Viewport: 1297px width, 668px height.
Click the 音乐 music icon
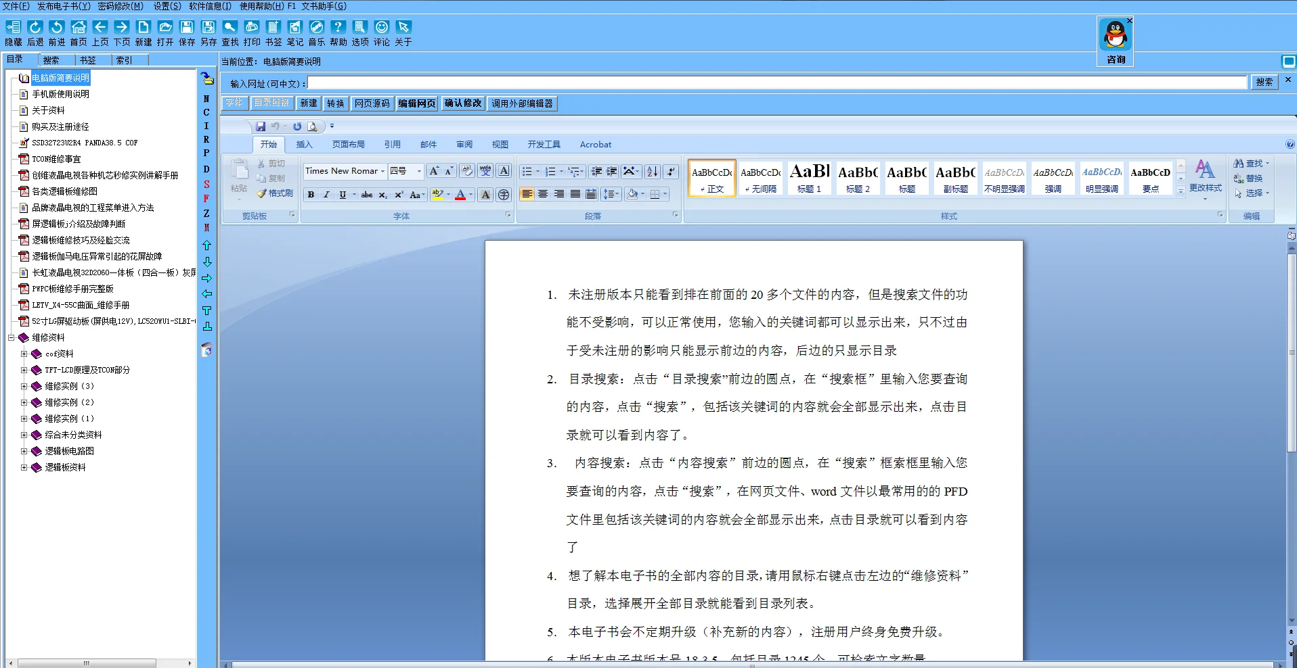click(317, 27)
